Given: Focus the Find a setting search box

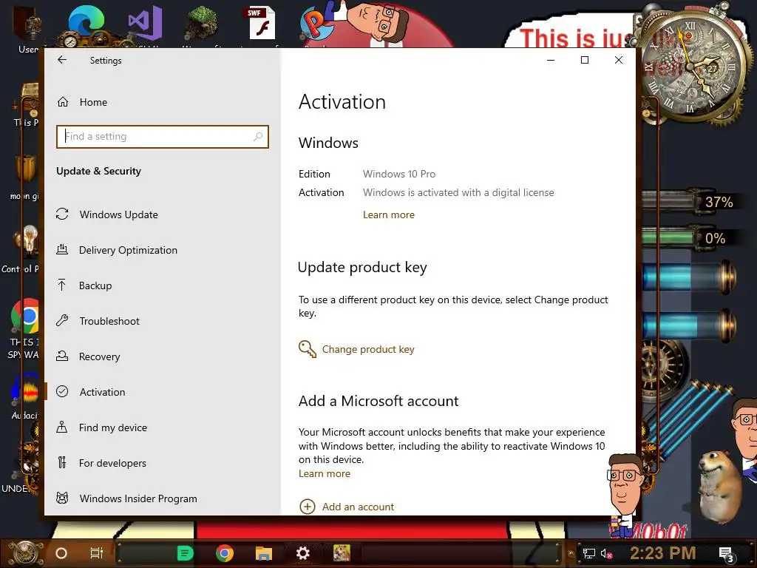Looking at the screenshot, I should (x=162, y=137).
